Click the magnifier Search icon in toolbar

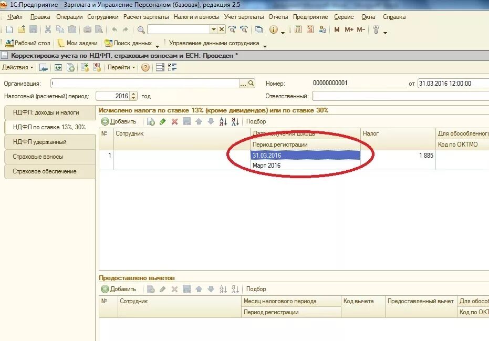pos(141,30)
